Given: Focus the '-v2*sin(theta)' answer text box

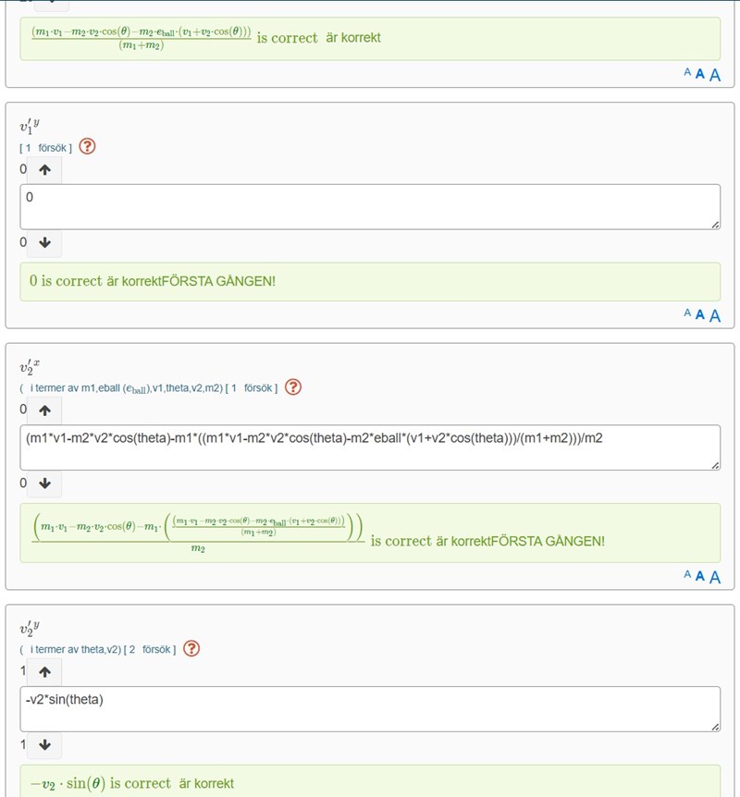Looking at the screenshot, I should [369, 711].
